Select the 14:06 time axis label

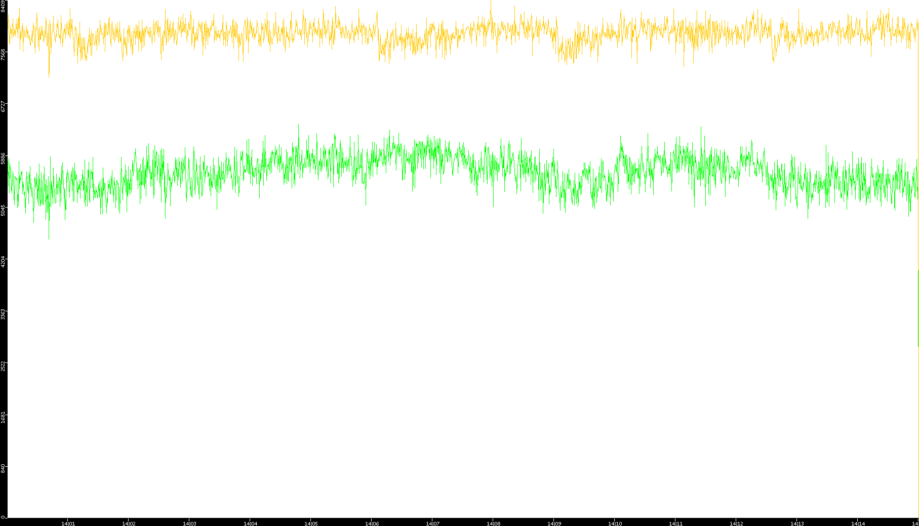pyautogui.click(x=372, y=523)
